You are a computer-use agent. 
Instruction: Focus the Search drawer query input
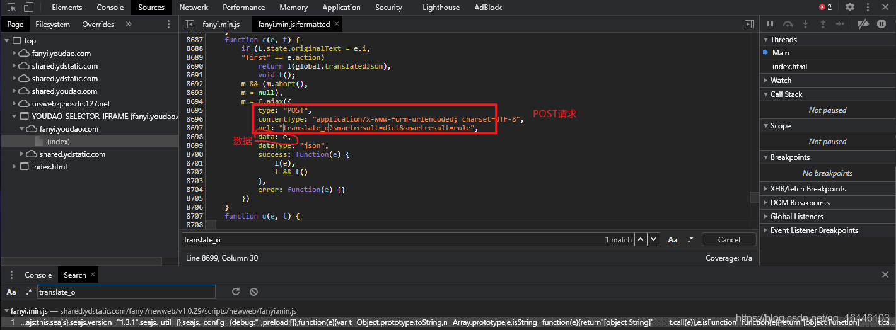(126, 292)
